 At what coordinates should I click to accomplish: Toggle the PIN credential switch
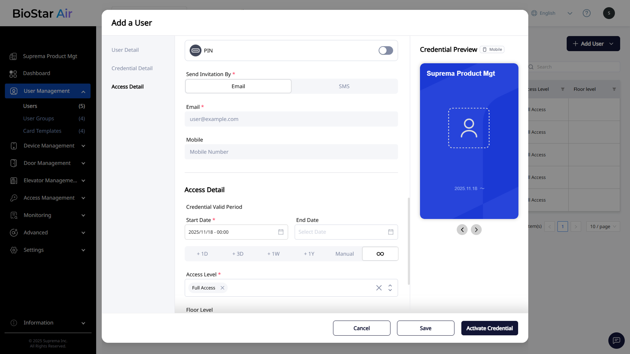386,50
